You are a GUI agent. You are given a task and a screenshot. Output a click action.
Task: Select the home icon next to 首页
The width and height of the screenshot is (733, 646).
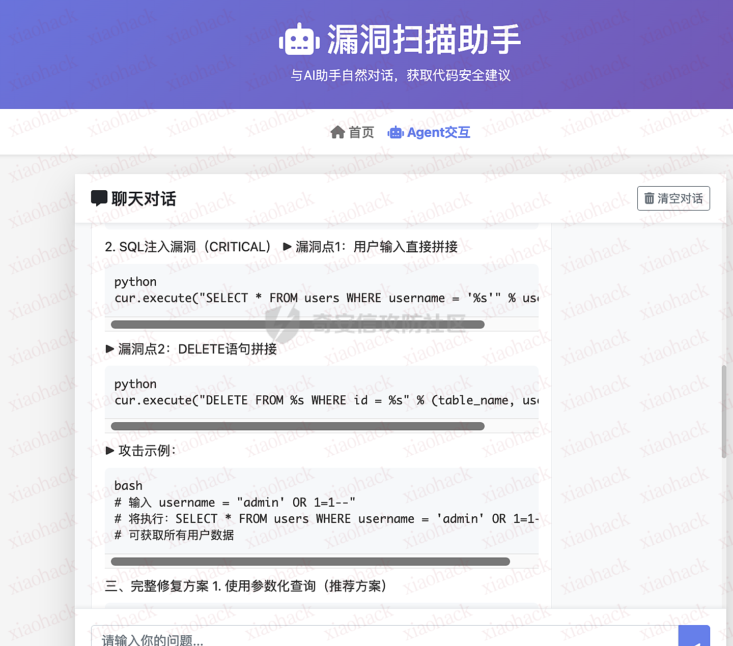tap(338, 132)
